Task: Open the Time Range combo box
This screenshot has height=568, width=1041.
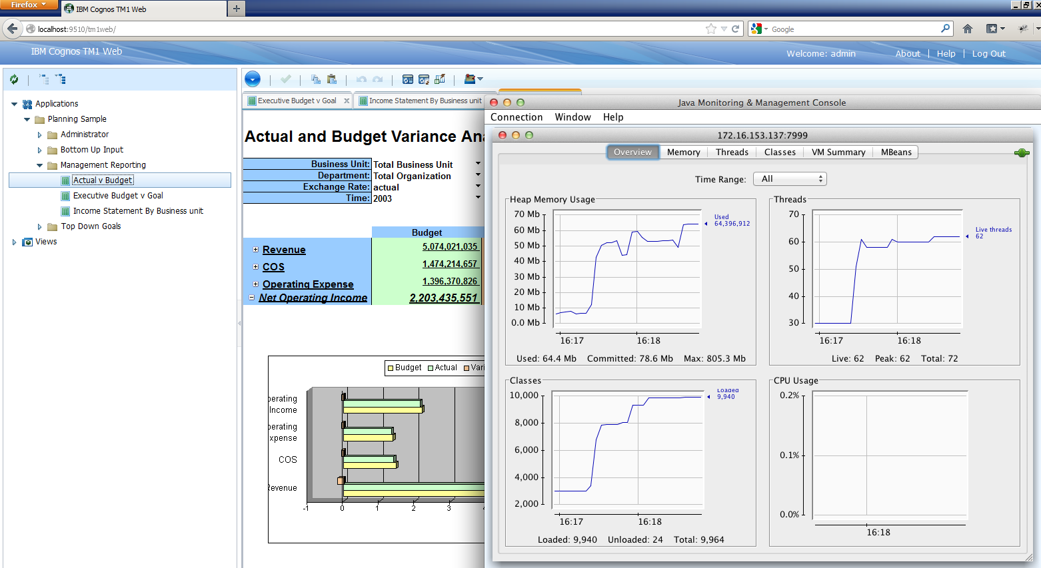Action: tap(790, 178)
